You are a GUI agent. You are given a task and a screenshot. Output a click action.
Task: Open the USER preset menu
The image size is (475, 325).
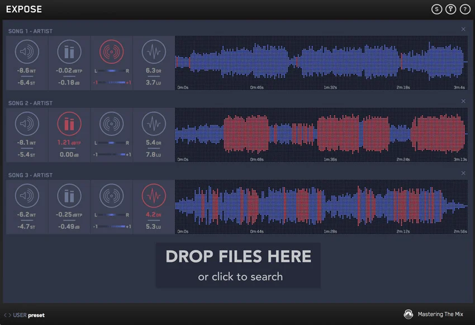tap(28, 315)
